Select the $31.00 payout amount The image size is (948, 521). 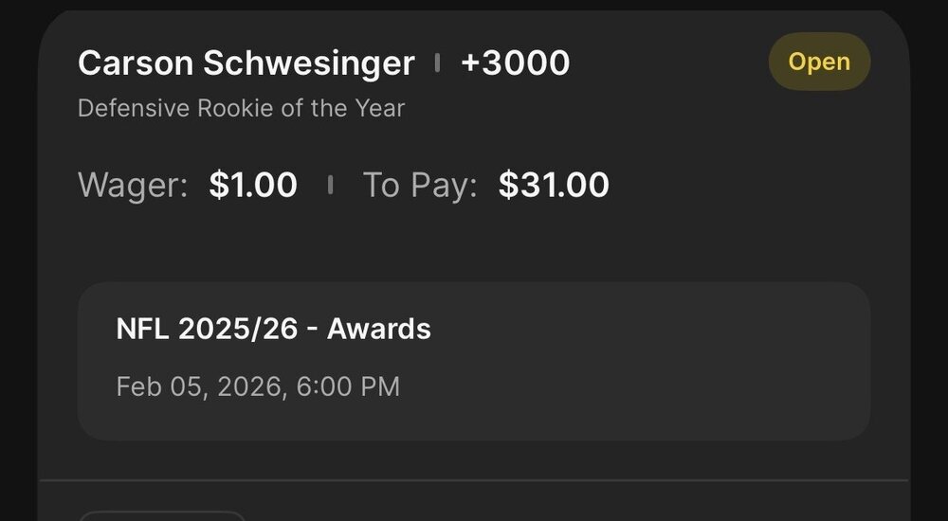point(554,186)
